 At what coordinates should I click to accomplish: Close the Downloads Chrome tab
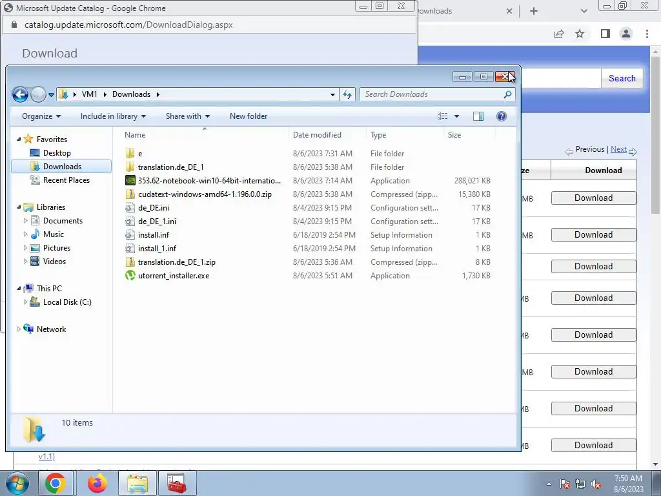click(509, 11)
